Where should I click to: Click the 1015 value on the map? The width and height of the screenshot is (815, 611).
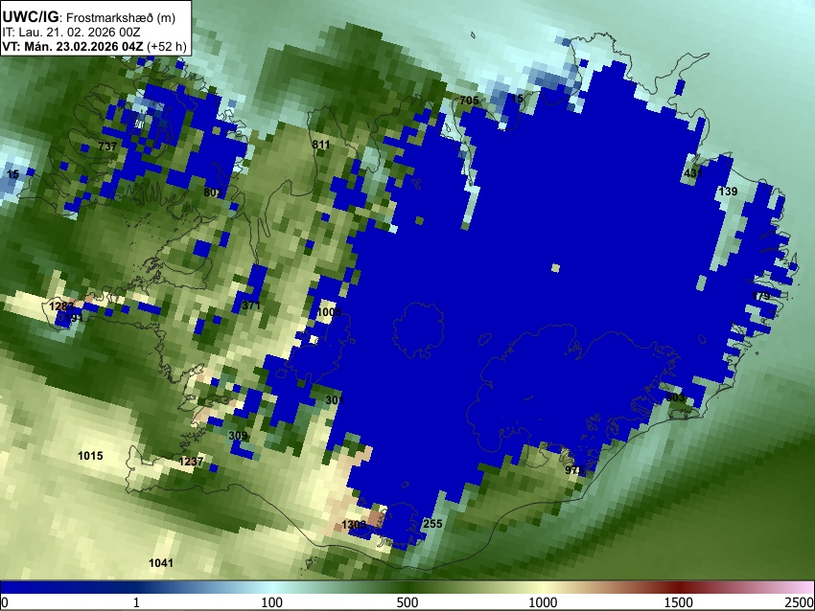(x=90, y=456)
